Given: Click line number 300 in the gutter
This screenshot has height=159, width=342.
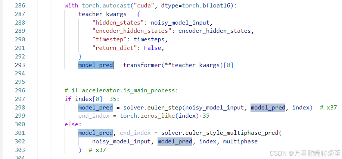Looking at the screenshot, I should 20,124.
